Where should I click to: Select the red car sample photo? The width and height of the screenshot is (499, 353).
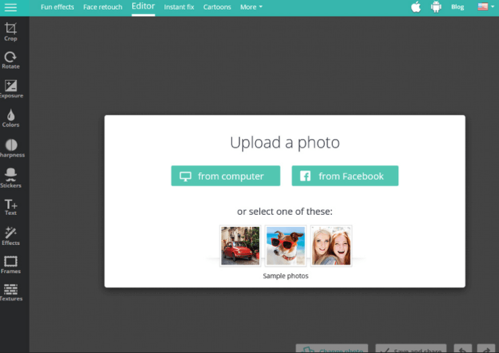240,246
